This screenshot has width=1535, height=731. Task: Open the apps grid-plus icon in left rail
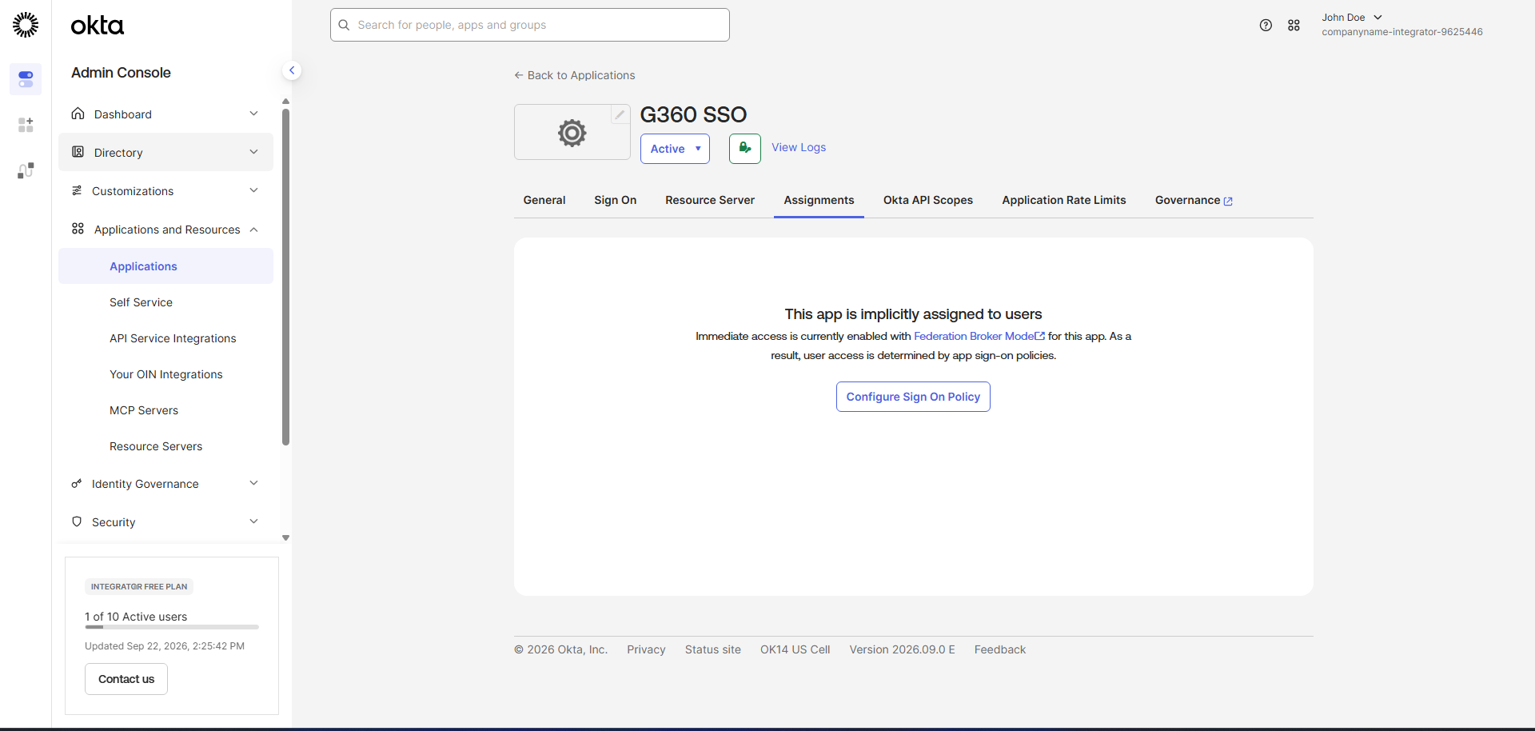click(26, 125)
